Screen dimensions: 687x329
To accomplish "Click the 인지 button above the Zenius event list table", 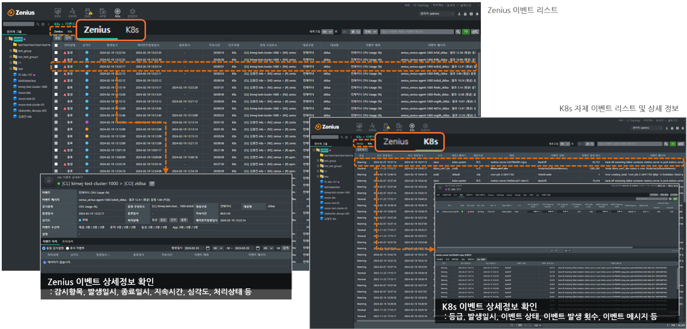I will pos(68,38).
